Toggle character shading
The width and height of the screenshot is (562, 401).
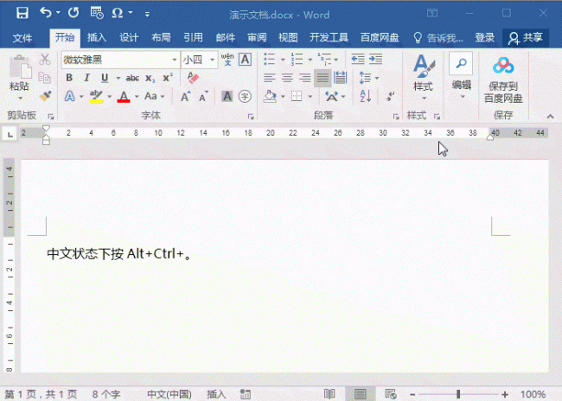pyautogui.click(x=227, y=97)
